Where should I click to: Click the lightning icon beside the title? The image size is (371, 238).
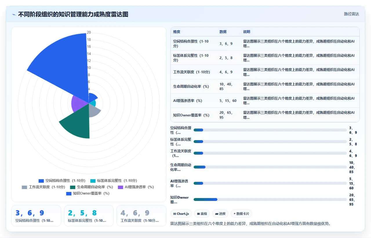[x=14, y=14]
